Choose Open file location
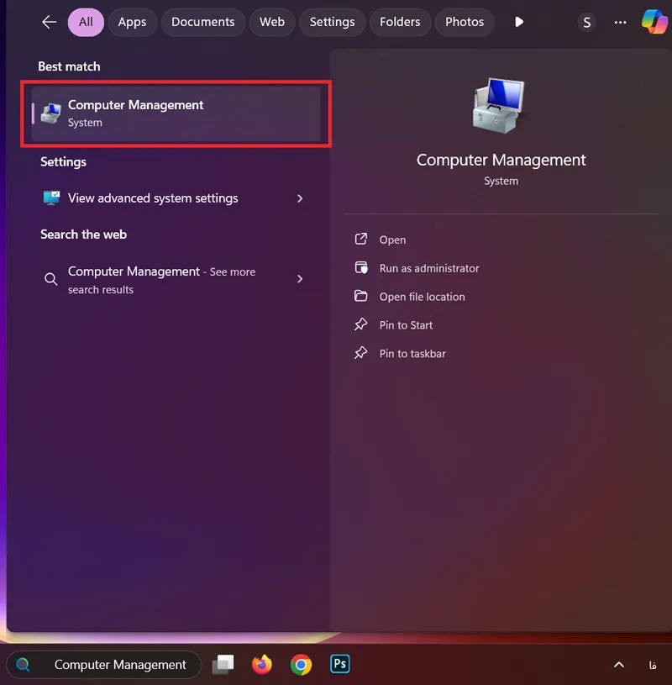Viewport: 672px width, 685px height. coord(423,297)
